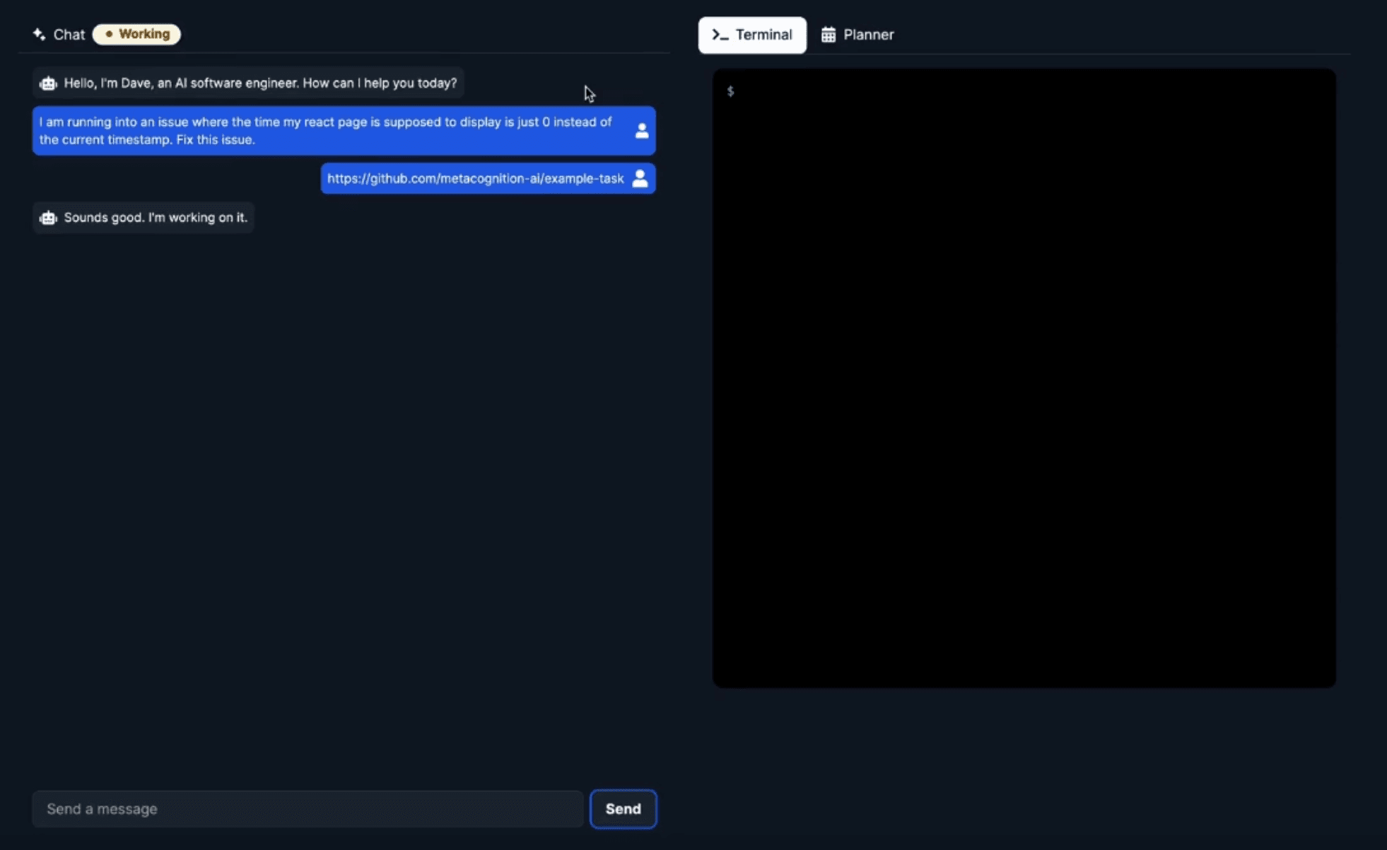Screen dimensions: 1387x850
Task: Click the 'Sounds good. I'm working on it' message
Action: [x=156, y=218]
